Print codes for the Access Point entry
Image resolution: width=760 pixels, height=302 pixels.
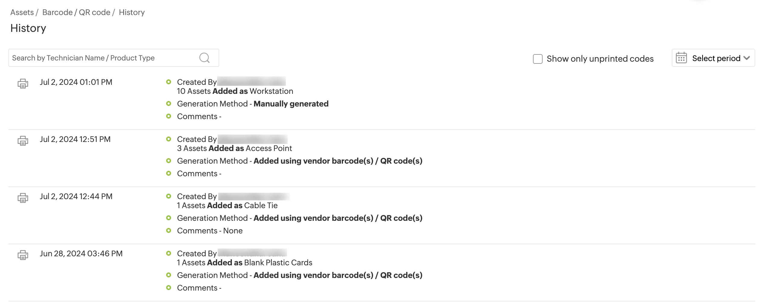point(23,141)
